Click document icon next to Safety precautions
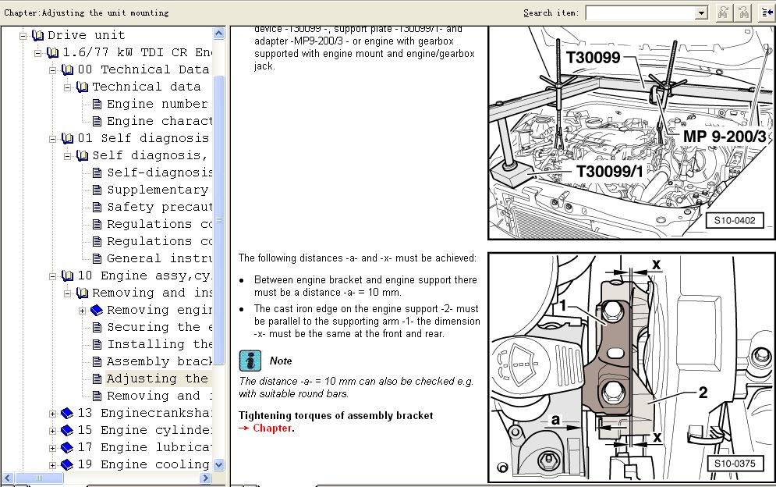This screenshot has height=487, width=776. pos(97,207)
